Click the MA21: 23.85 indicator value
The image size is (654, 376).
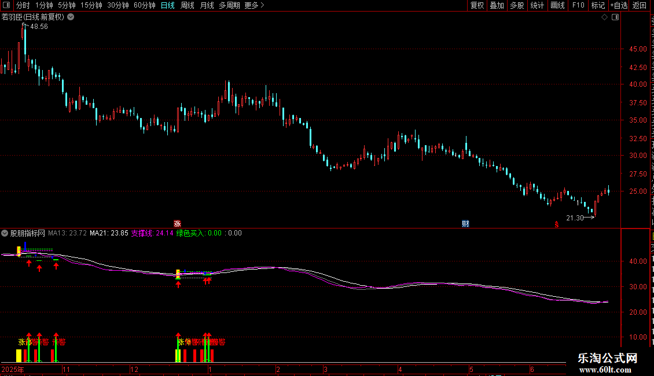coord(109,234)
